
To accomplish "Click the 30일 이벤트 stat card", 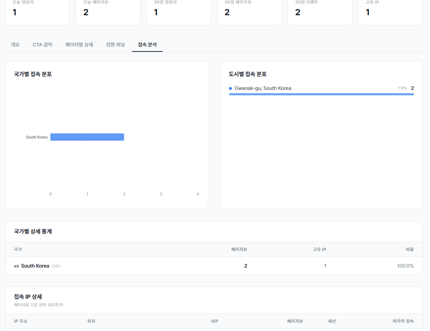I will (320, 13).
